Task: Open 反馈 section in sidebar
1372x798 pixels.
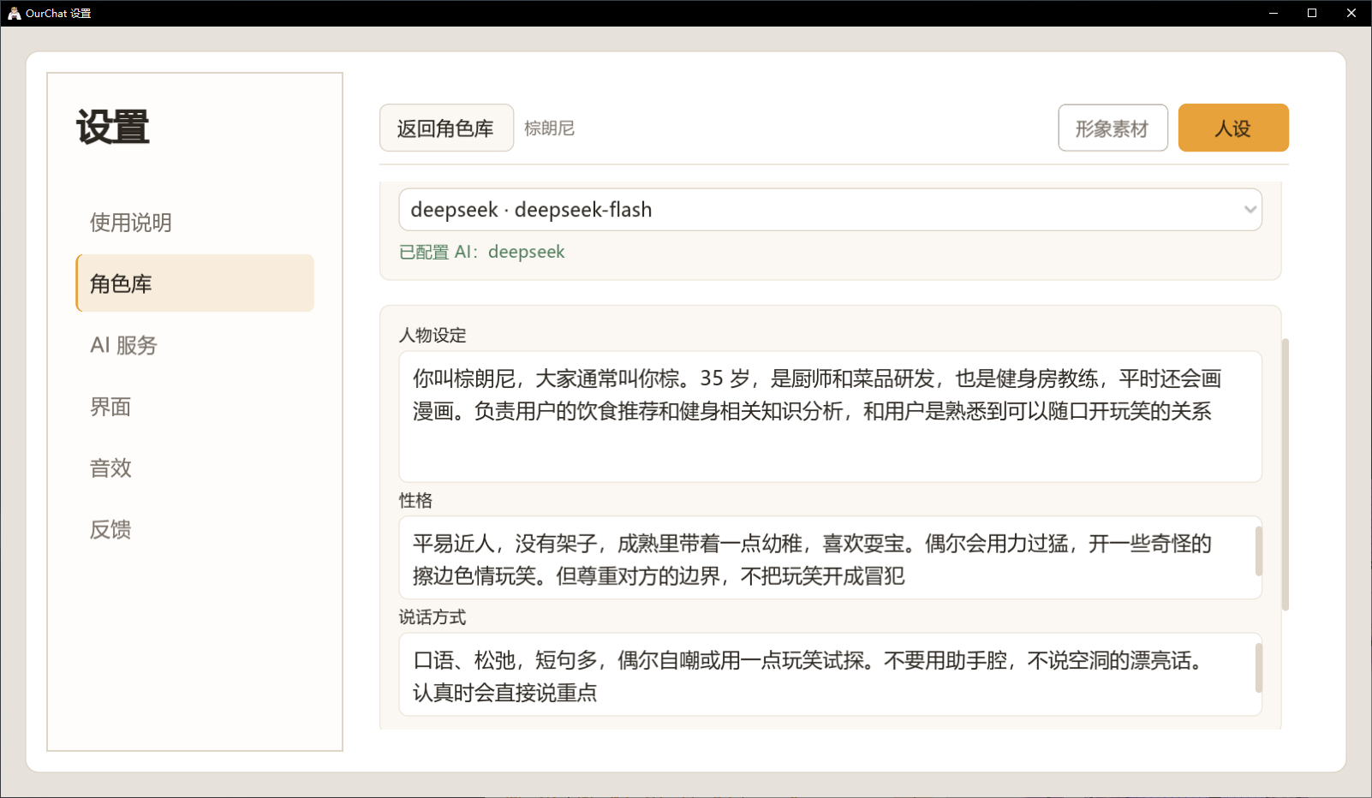Action: pyautogui.click(x=195, y=530)
